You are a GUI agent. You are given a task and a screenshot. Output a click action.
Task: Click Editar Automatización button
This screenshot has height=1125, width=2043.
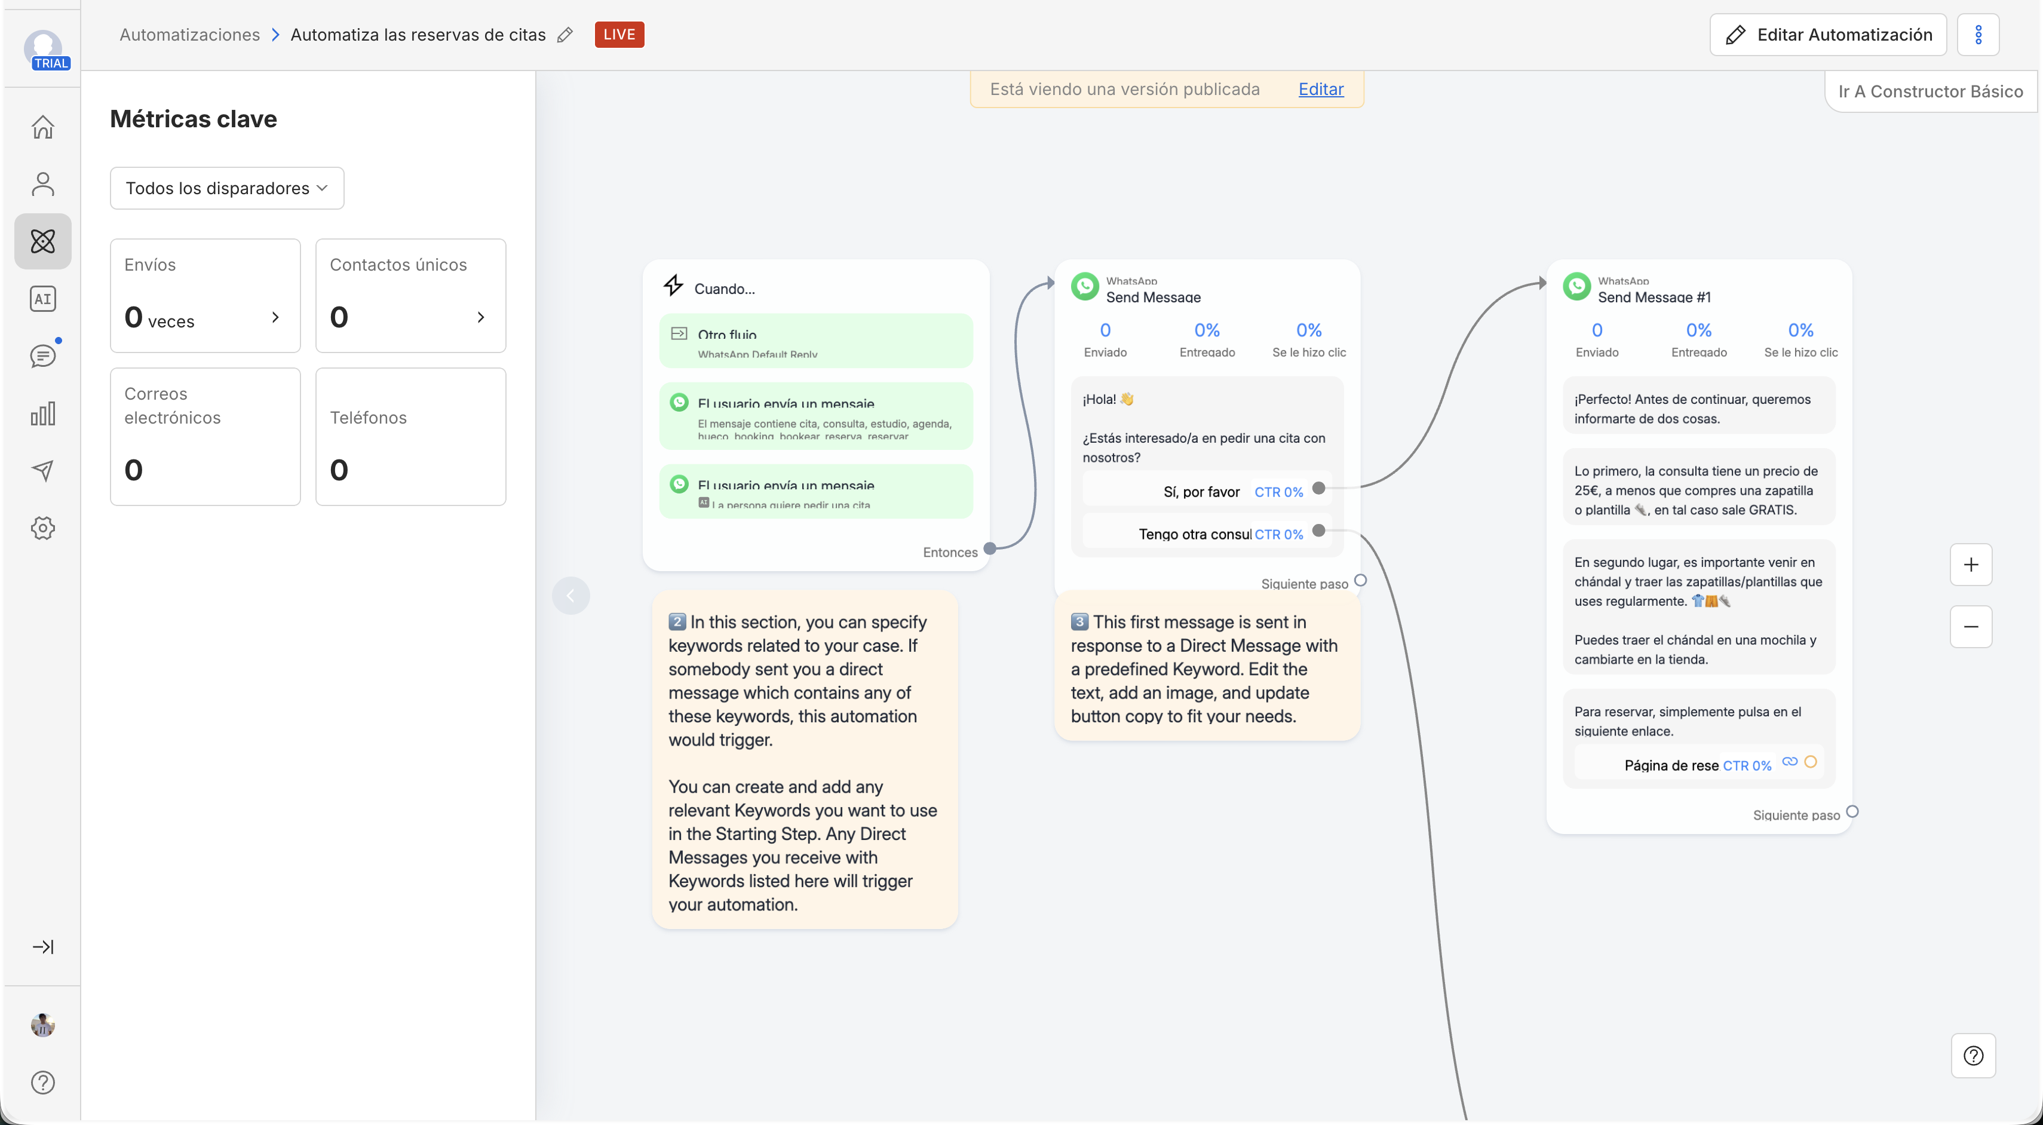(x=1828, y=35)
